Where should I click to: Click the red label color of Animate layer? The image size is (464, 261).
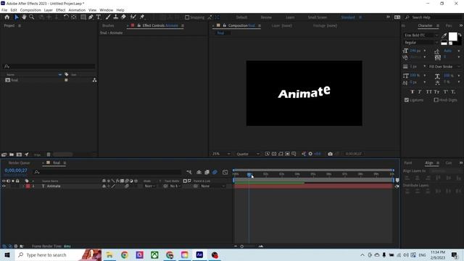pos(28,186)
